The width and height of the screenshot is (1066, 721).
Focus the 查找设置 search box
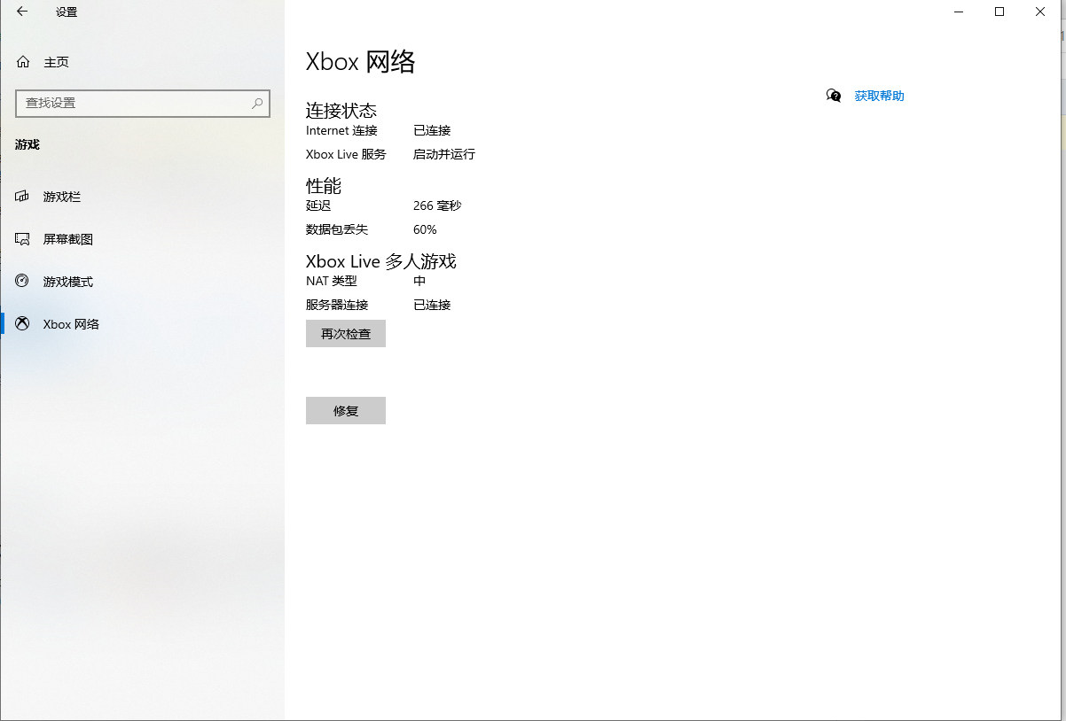tap(142, 103)
